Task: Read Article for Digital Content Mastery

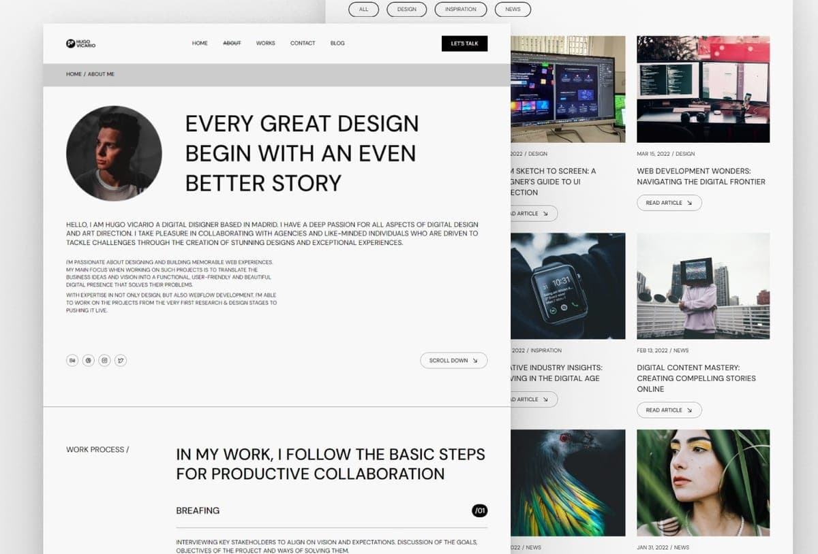Action: pos(669,410)
